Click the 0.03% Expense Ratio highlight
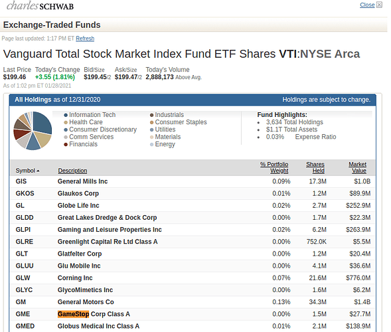The image size is (391, 332). coord(301,137)
